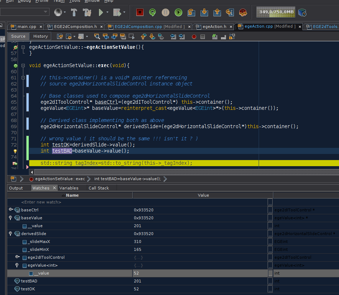The image size is (339, 295).
Task: Click Find Next Occurrence icon
Action: pyautogui.click(x=114, y=37)
